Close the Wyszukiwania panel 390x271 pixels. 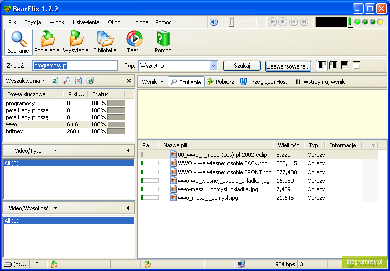tap(129, 81)
